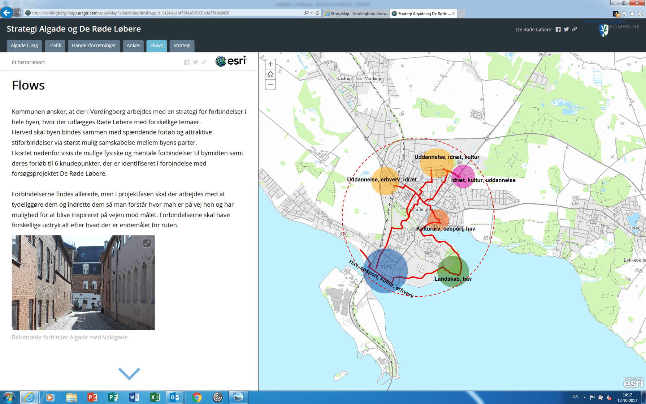Enlarge the Baisstræde street photo
The height and width of the screenshot is (404, 646).
[x=147, y=243]
